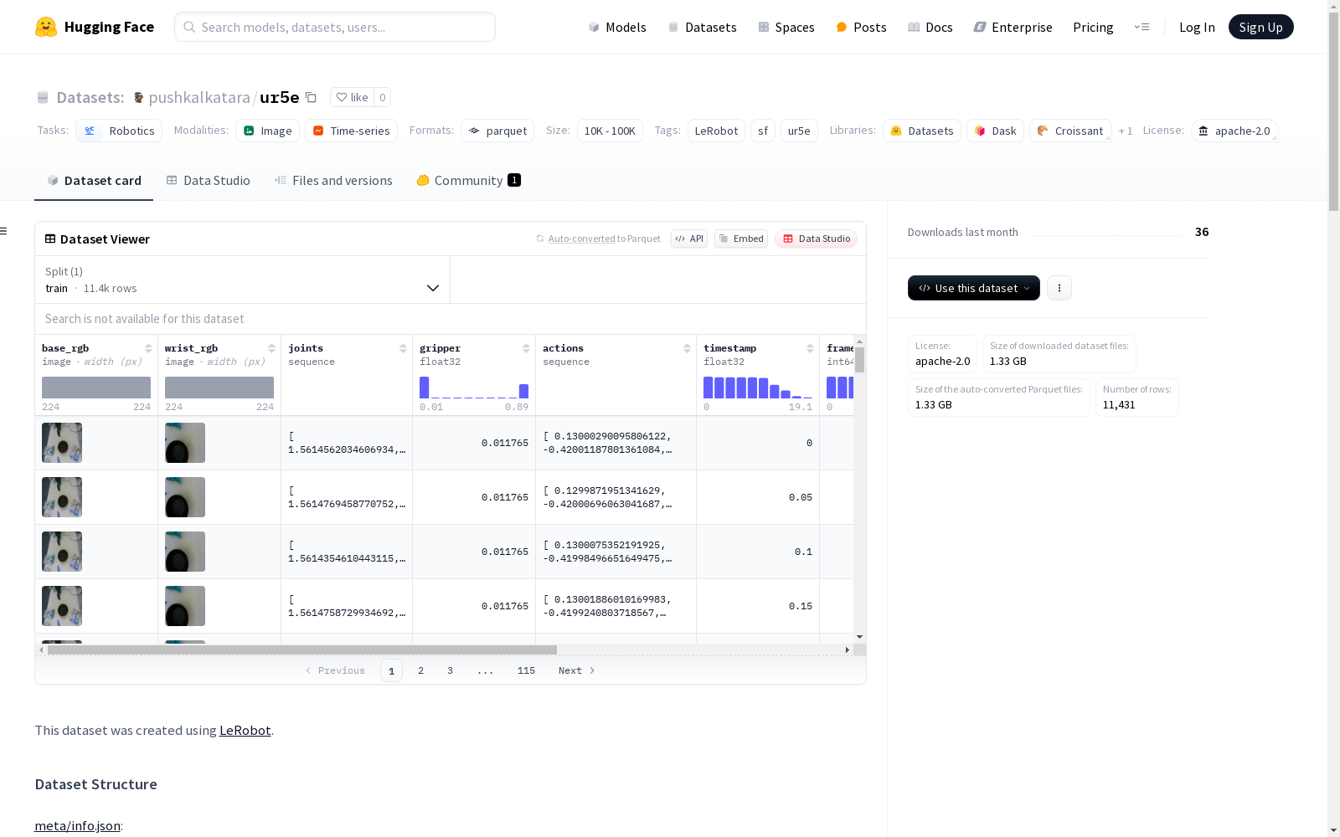Open the more options kebab menu
1340x837 pixels.
pyautogui.click(x=1059, y=288)
